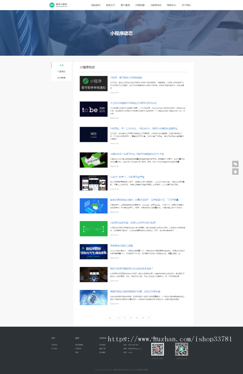Open article 十分钟带你回顾2018微信公开课PRO
This screenshot has width=243, height=374.
point(133,103)
